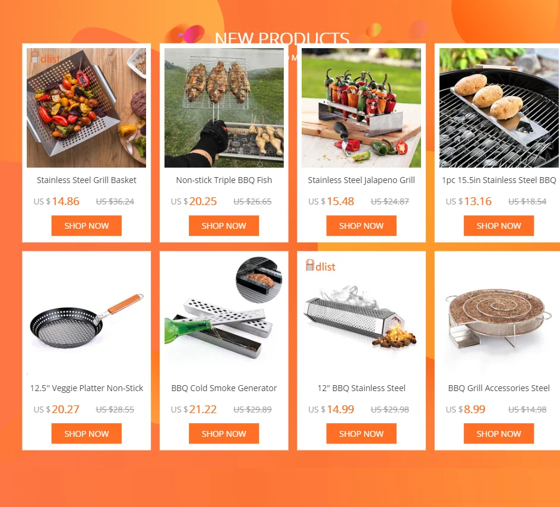Open the Veggie Platter pan image
Screen dimensions: 560x507
tap(87, 316)
